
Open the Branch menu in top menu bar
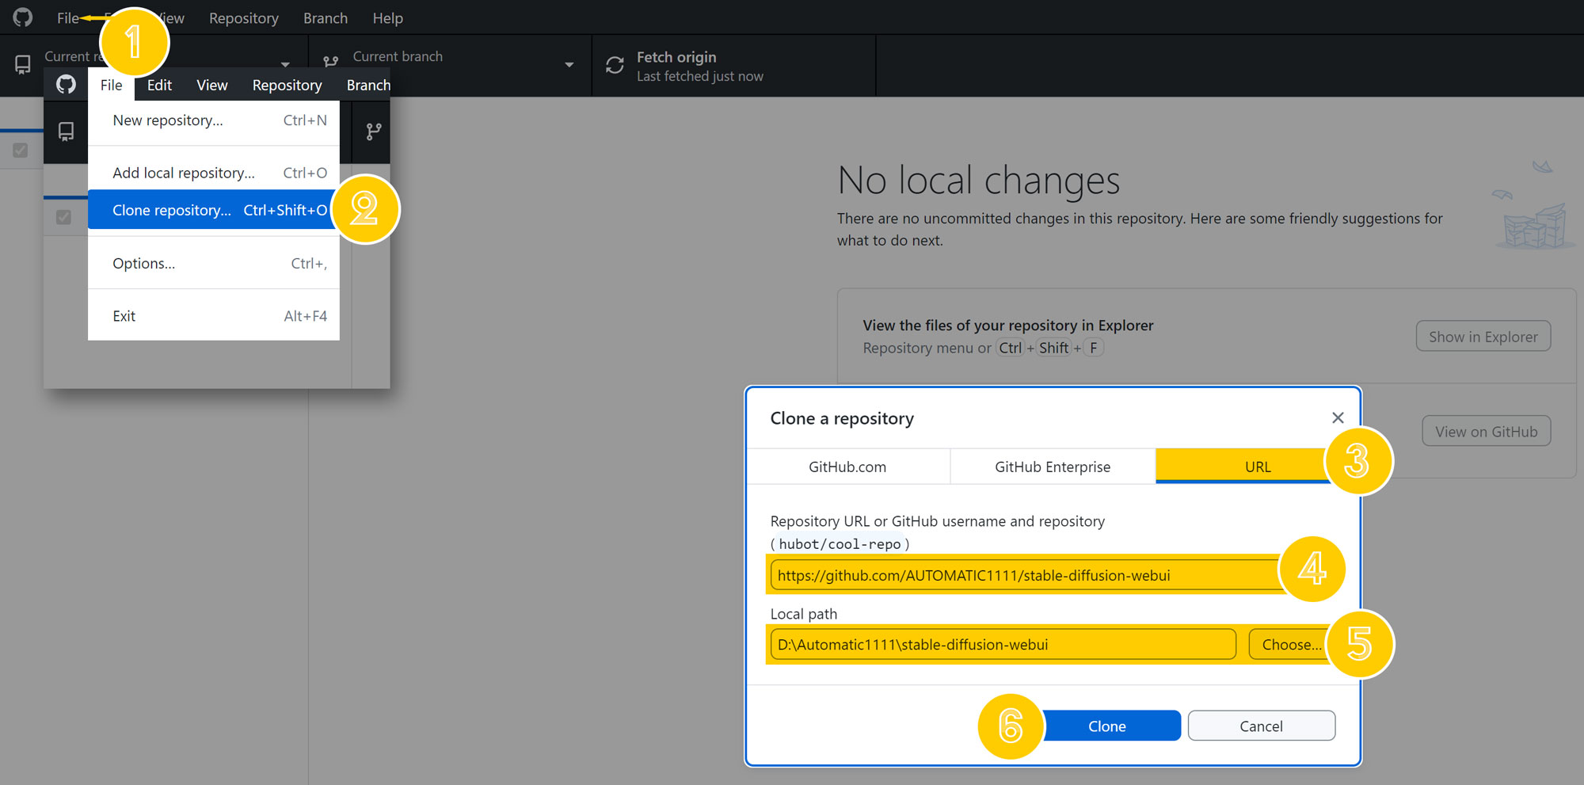326,17
